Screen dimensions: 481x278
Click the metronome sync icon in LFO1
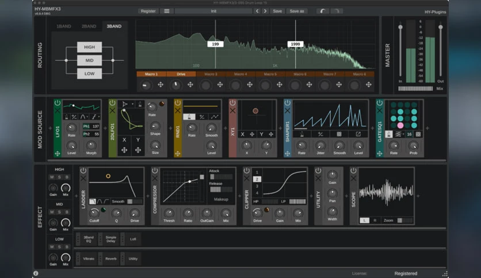(x=67, y=117)
